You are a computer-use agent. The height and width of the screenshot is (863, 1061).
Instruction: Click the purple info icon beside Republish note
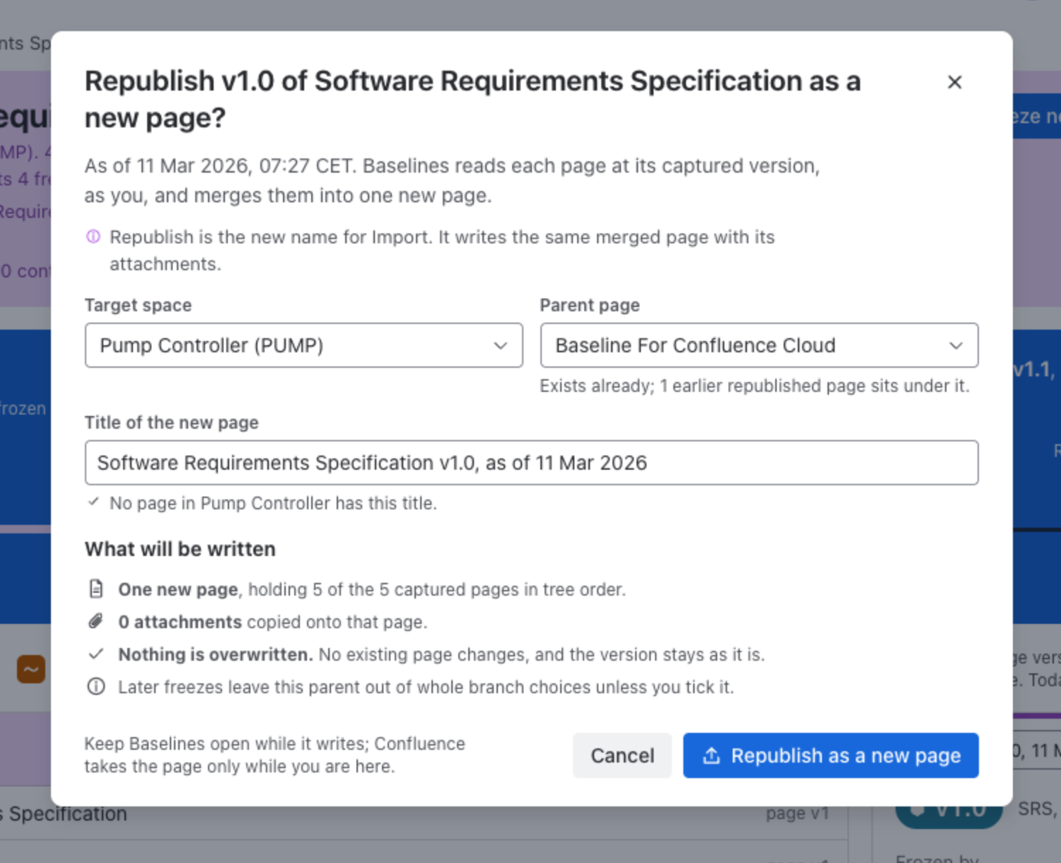coord(93,236)
